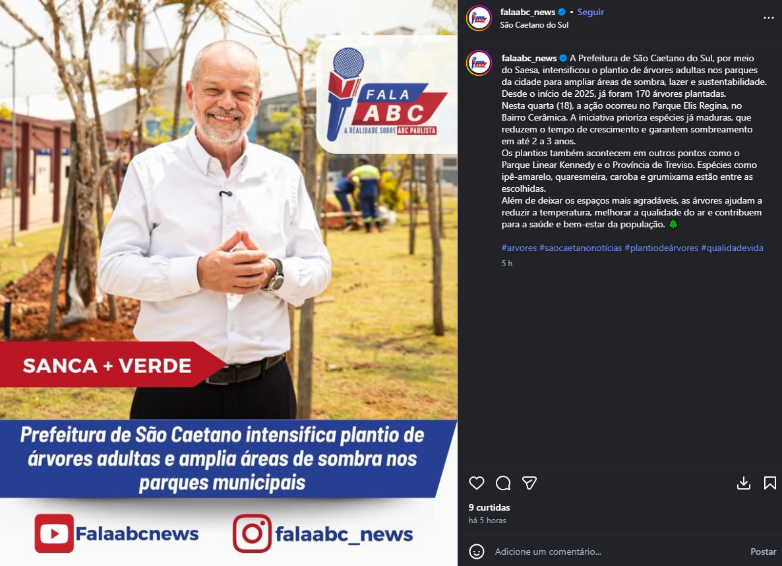Share the post via paper plane icon
This screenshot has width=782, height=566.
coord(529,483)
